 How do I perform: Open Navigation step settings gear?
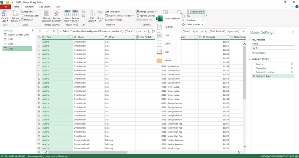pyautogui.click(x=292, y=68)
